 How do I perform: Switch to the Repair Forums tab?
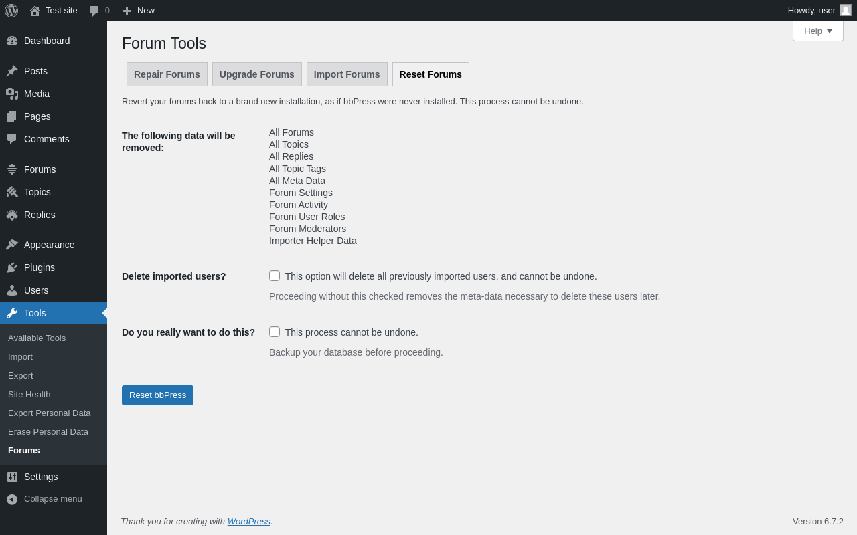pos(167,74)
